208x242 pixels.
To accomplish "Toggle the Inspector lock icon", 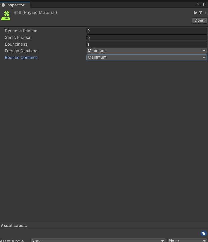I will (x=198, y=5).
